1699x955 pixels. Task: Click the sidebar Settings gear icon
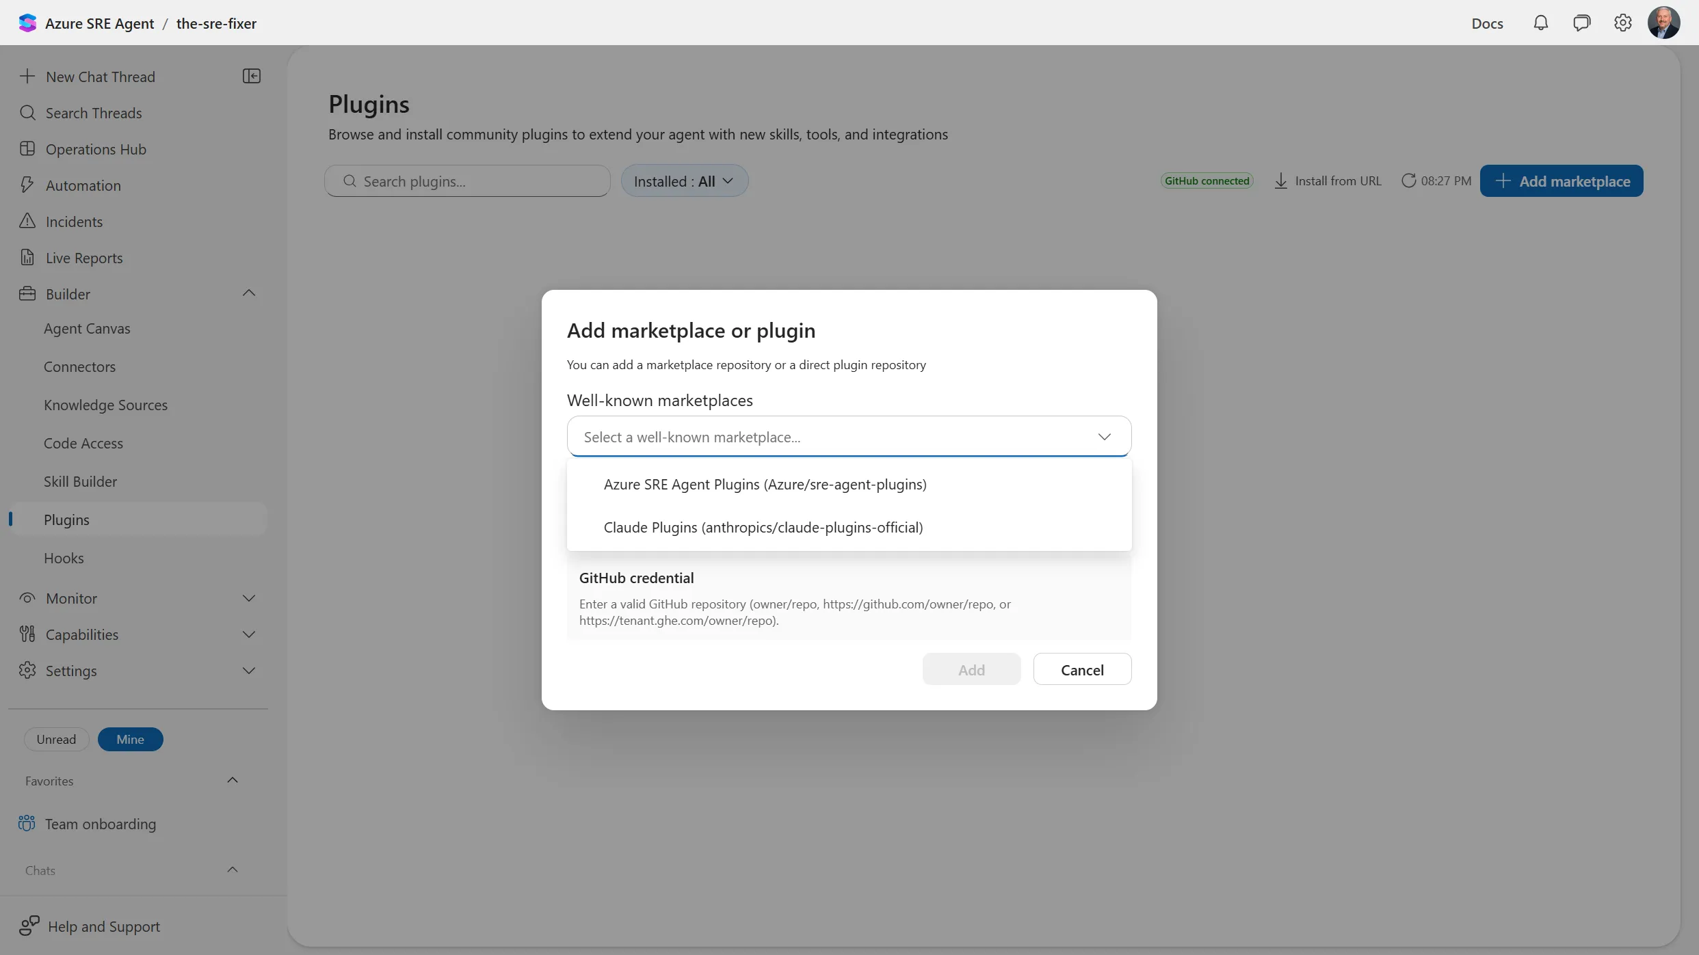point(27,671)
